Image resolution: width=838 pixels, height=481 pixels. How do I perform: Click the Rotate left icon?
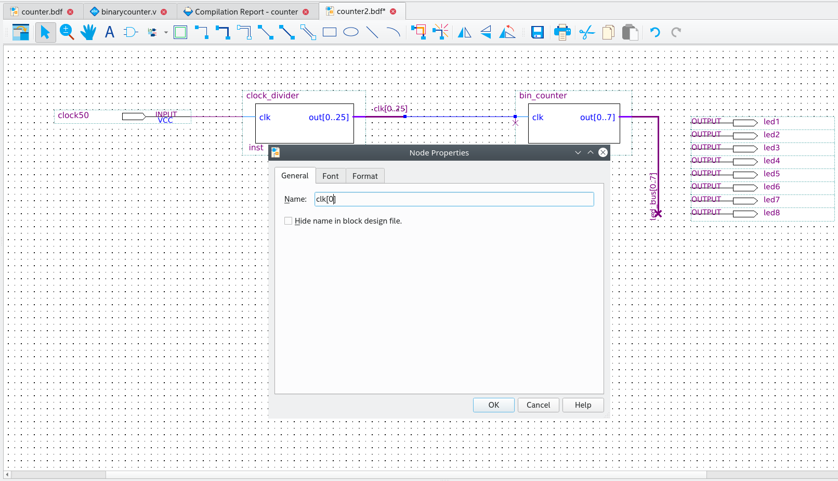pos(507,32)
